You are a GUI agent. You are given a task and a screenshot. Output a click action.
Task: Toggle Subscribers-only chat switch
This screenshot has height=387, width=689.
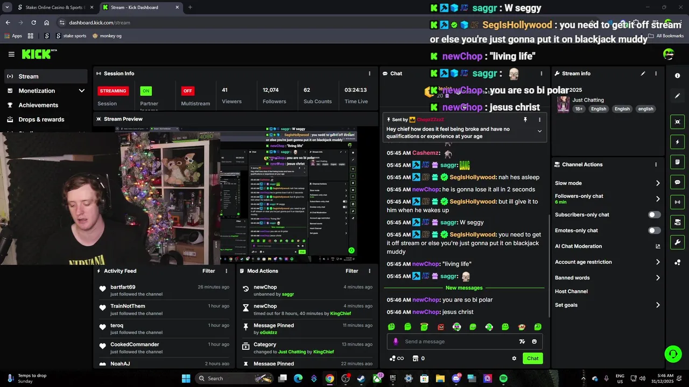tap(654, 214)
